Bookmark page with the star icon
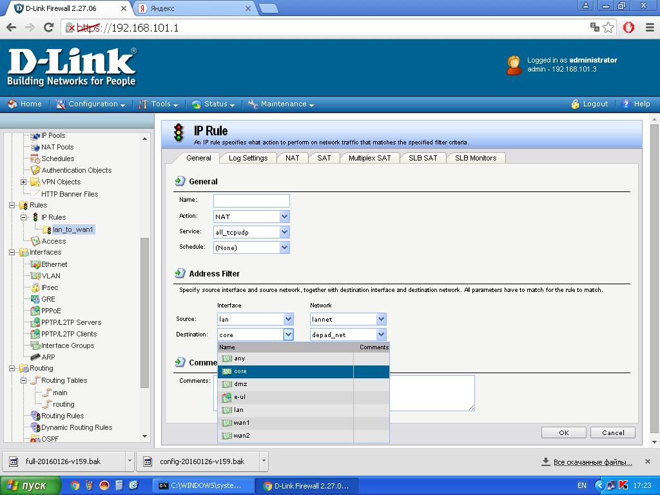This screenshot has height=495, width=660. point(609,27)
